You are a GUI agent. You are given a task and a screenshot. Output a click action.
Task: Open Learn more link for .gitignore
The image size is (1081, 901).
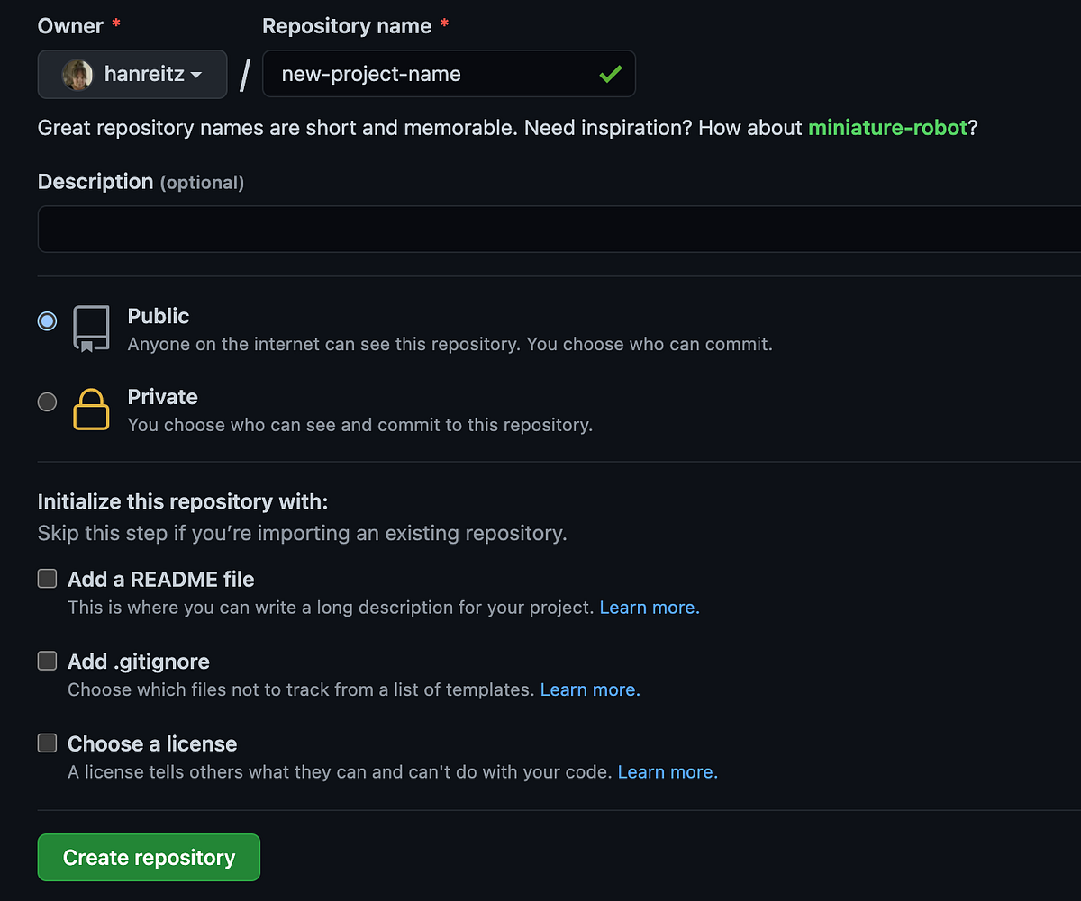click(589, 689)
